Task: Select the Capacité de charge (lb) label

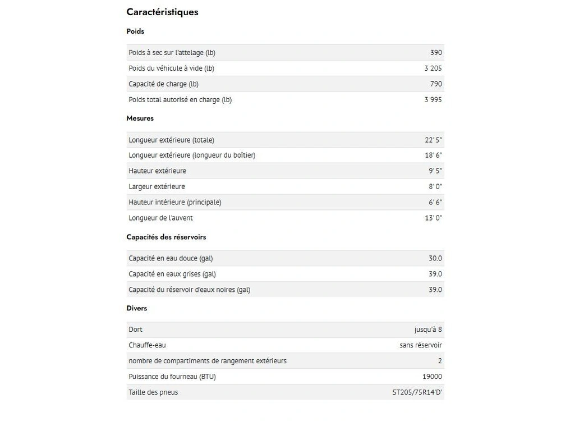Action: [163, 84]
